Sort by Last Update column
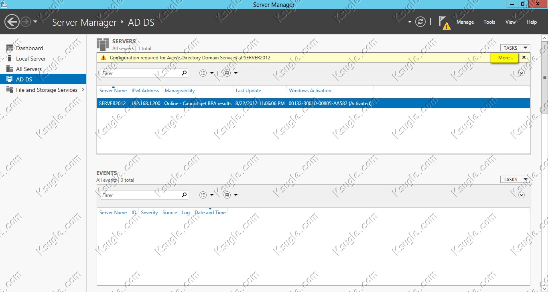 [248, 91]
